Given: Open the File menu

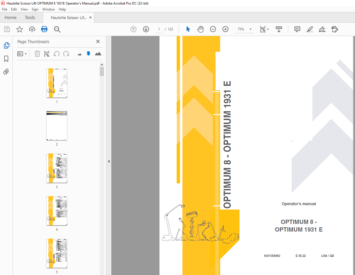Looking at the screenshot, I should click(x=5, y=9).
